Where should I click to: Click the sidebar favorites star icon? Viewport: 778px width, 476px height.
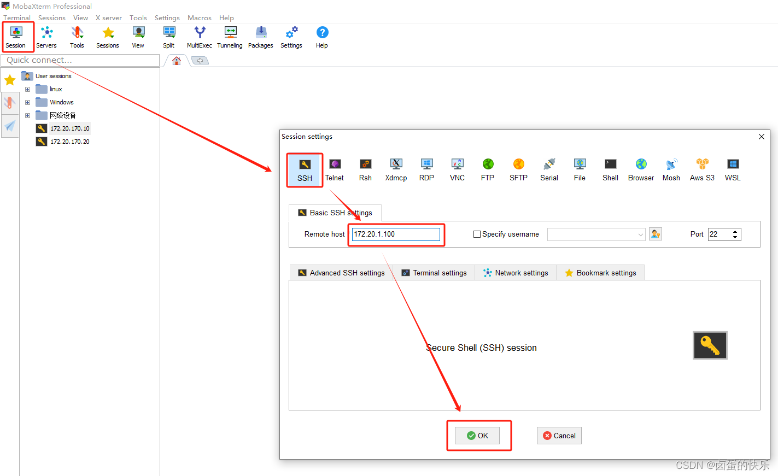(x=10, y=80)
